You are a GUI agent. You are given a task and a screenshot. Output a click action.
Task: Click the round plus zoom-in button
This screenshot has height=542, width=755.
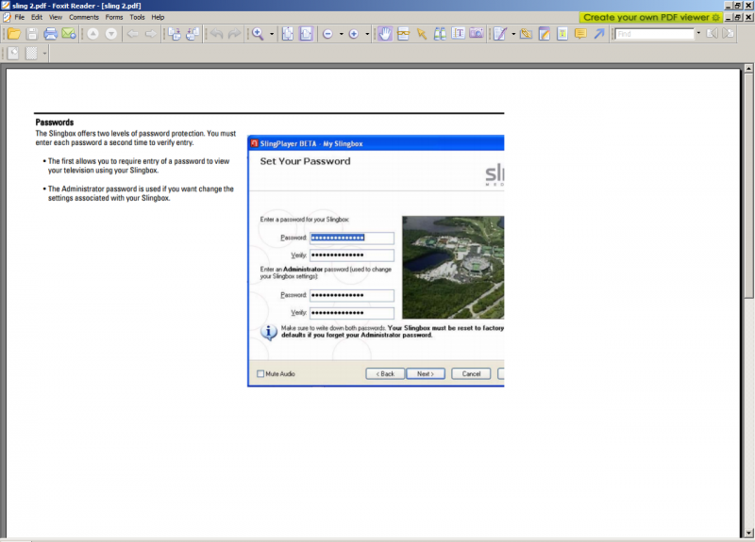pos(353,34)
